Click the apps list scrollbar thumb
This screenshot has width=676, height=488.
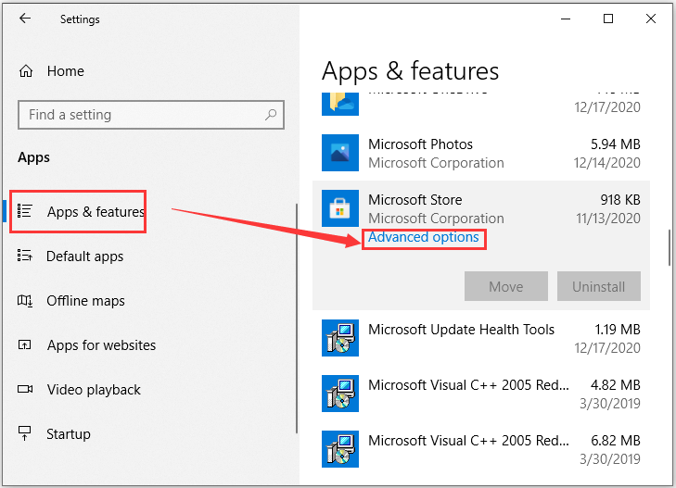click(670, 248)
